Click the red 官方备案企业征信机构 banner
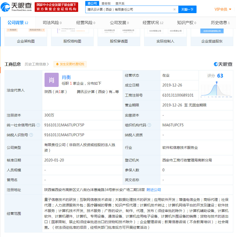This screenshot has height=237, width=236. point(56,7)
